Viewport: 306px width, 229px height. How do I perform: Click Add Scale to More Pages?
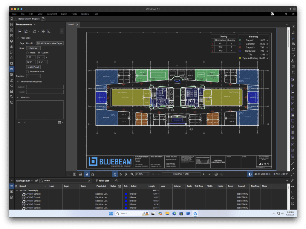50,43
